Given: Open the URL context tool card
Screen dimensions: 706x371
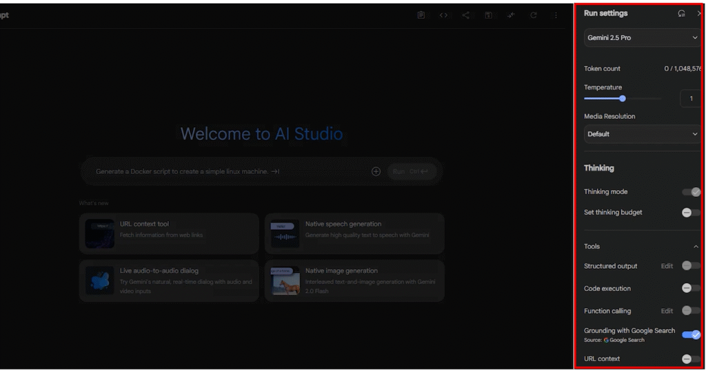Looking at the screenshot, I should (169, 233).
